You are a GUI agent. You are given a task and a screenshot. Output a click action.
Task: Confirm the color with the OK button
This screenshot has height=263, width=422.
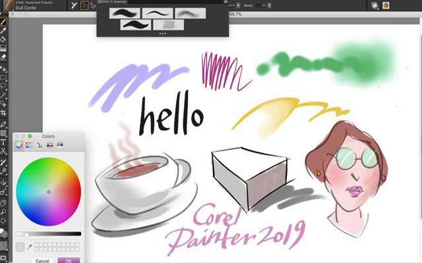69,260
